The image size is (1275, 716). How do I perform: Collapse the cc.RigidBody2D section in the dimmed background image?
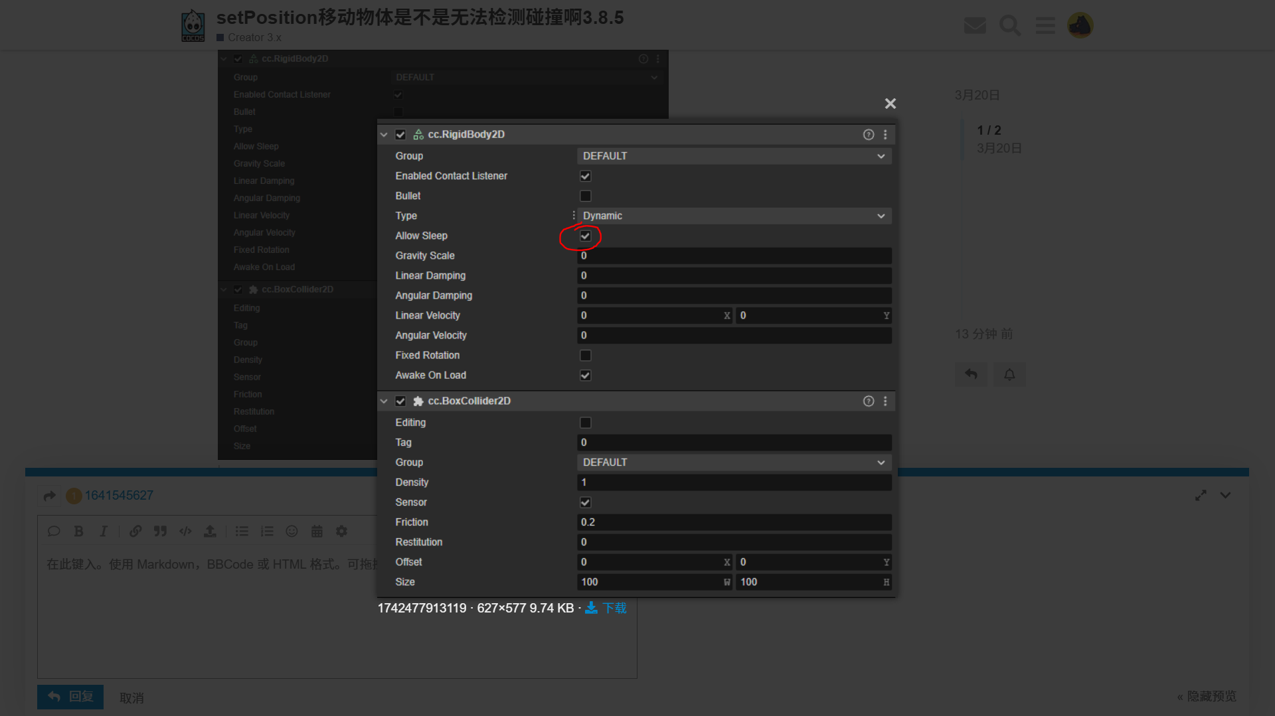(x=224, y=59)
